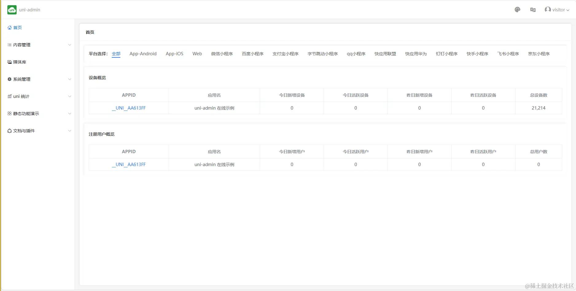The height and width of the screenshot is (291, 576).
Task: Click the 媒体库 image icon
Action: (x=10, y=62)
